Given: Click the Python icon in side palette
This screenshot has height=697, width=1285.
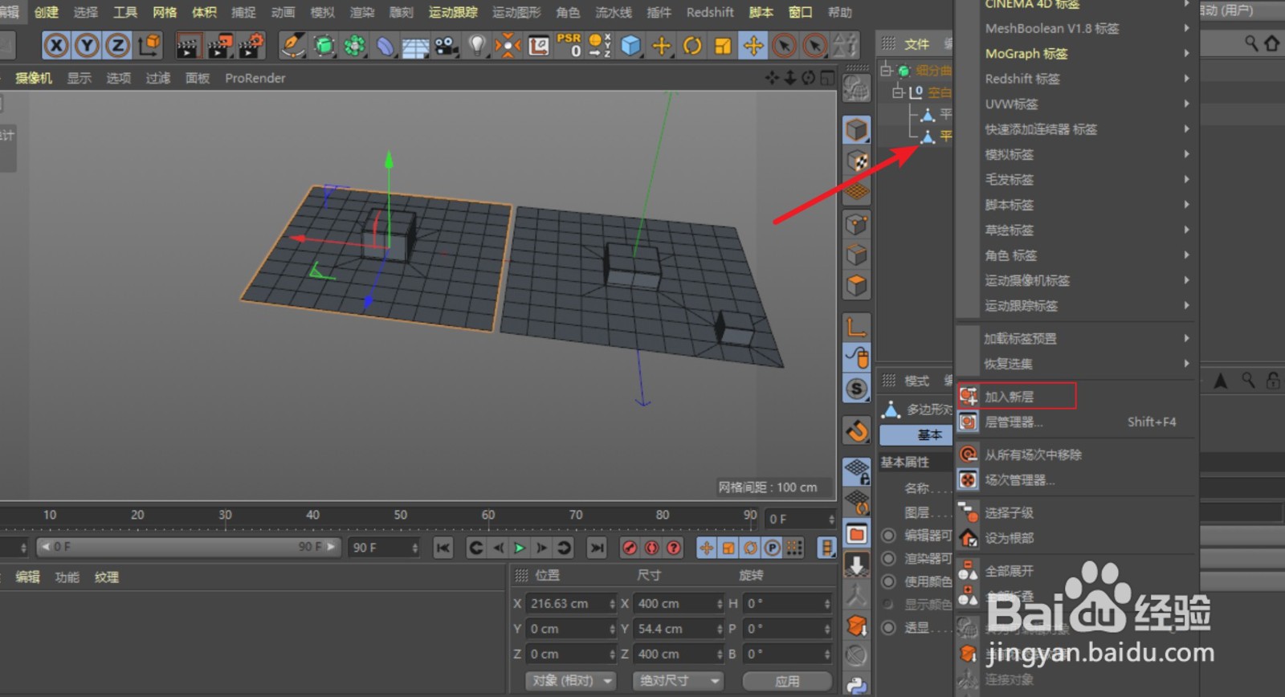Looking at the screenshot, I should point(857,685).
